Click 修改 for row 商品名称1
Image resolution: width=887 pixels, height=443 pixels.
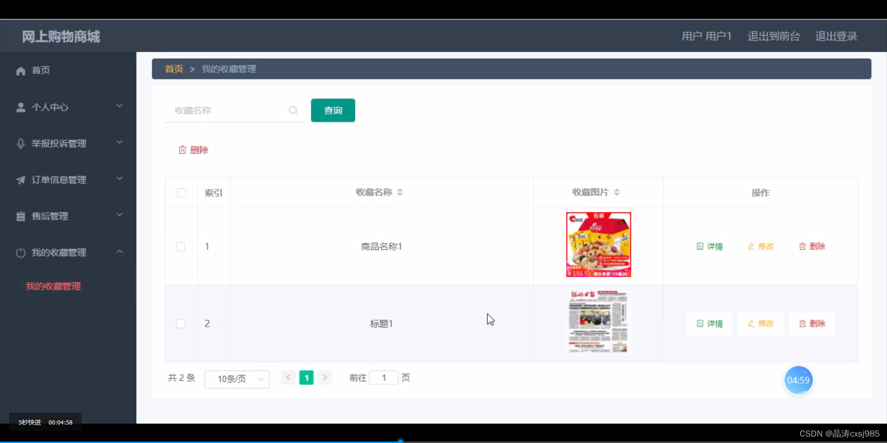761,246
